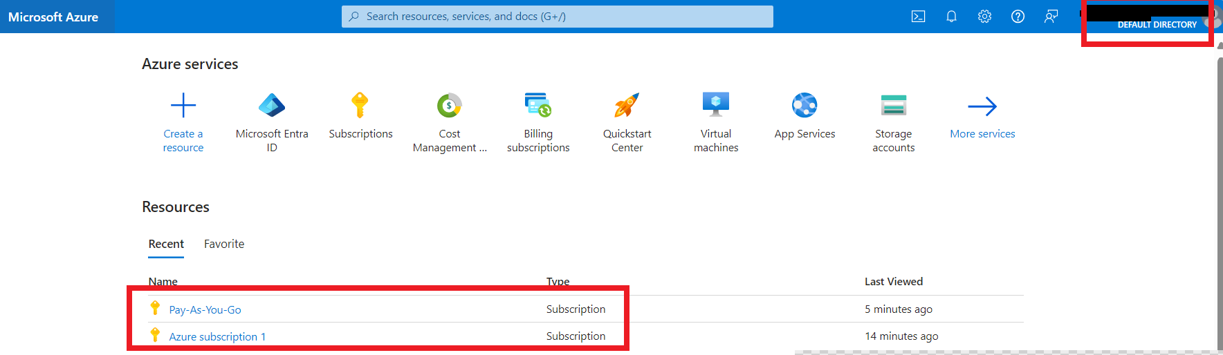Viewport: 1223px width, 355px height.
Task: Switch to the Favorite tab
Action: pyautogui.click(x=224, y=244)
